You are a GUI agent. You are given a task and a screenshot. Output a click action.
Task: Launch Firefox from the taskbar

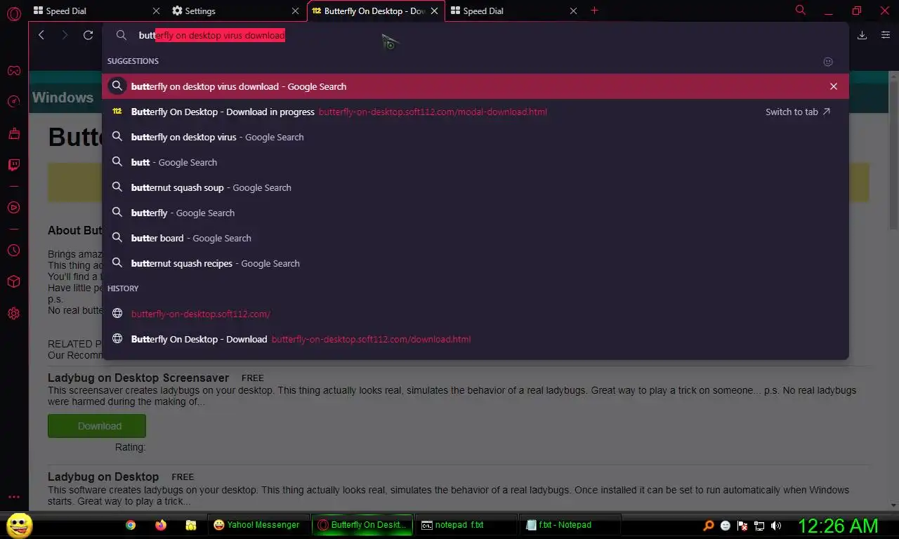[161, 525]
